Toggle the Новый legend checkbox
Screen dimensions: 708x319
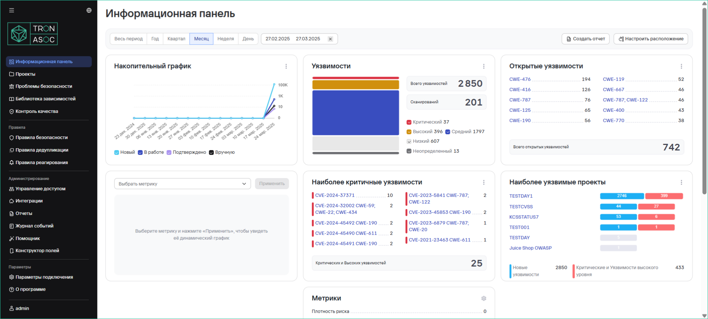point(117,152)
